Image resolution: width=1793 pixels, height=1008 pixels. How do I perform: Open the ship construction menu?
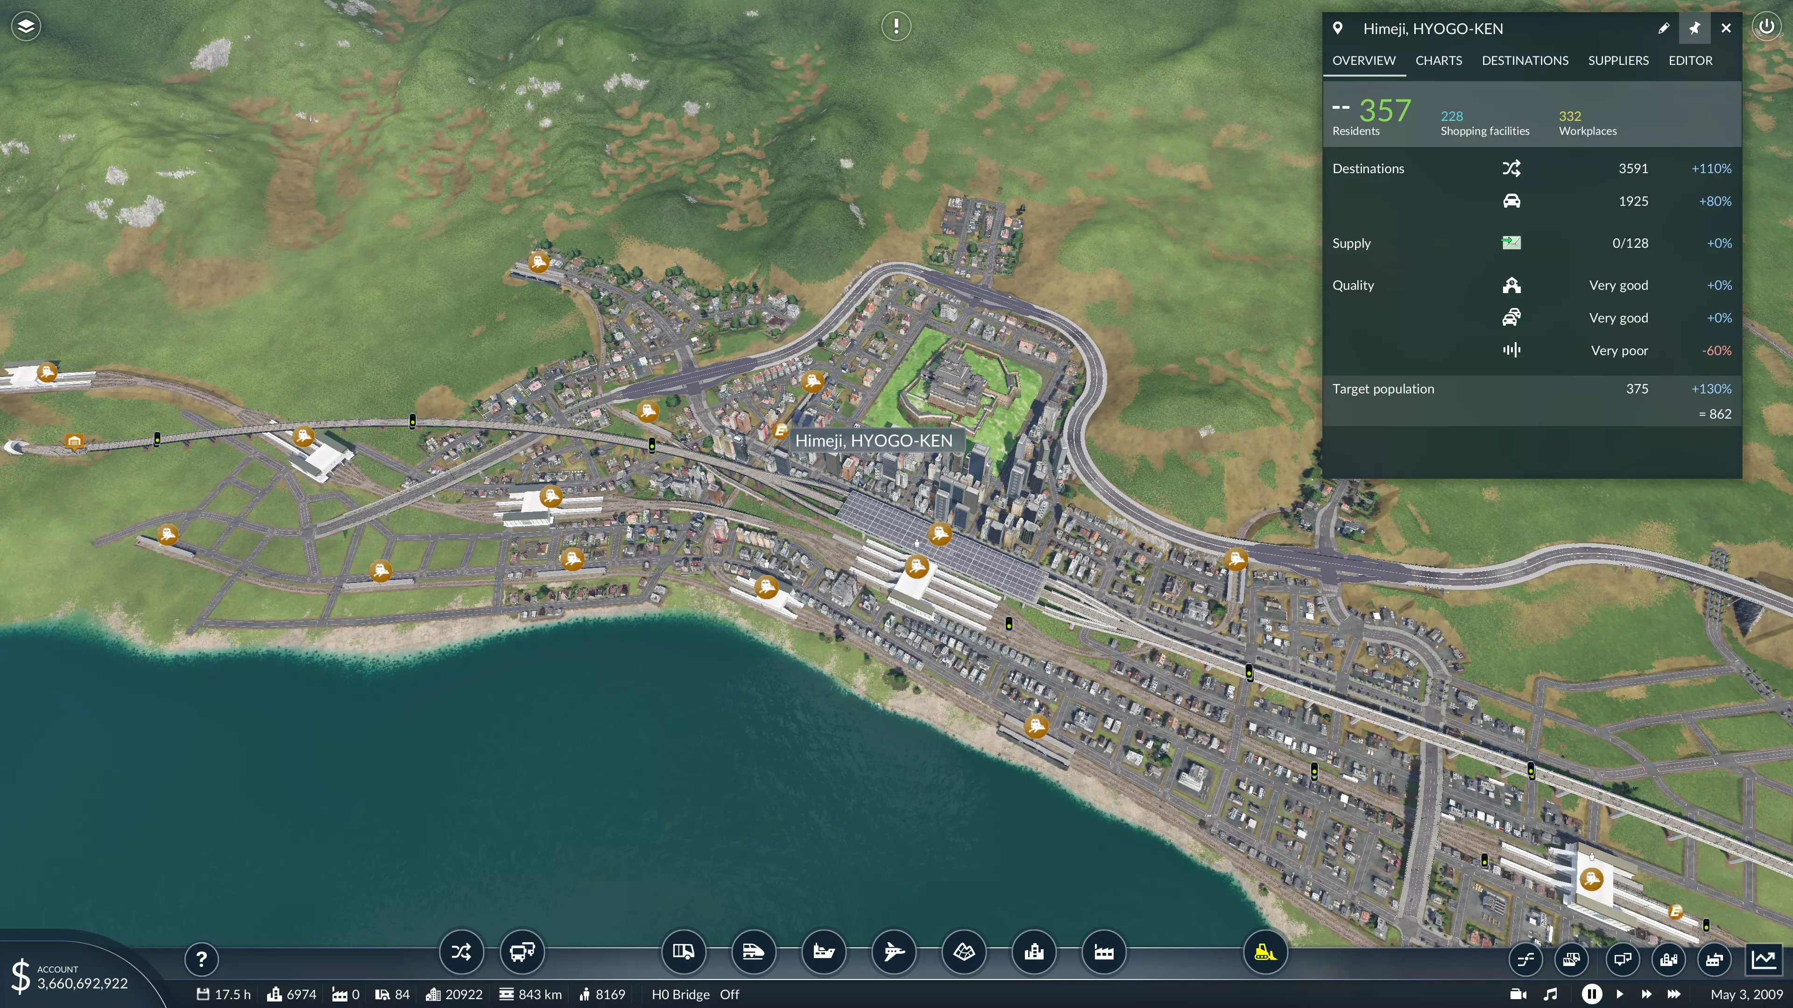823,952
